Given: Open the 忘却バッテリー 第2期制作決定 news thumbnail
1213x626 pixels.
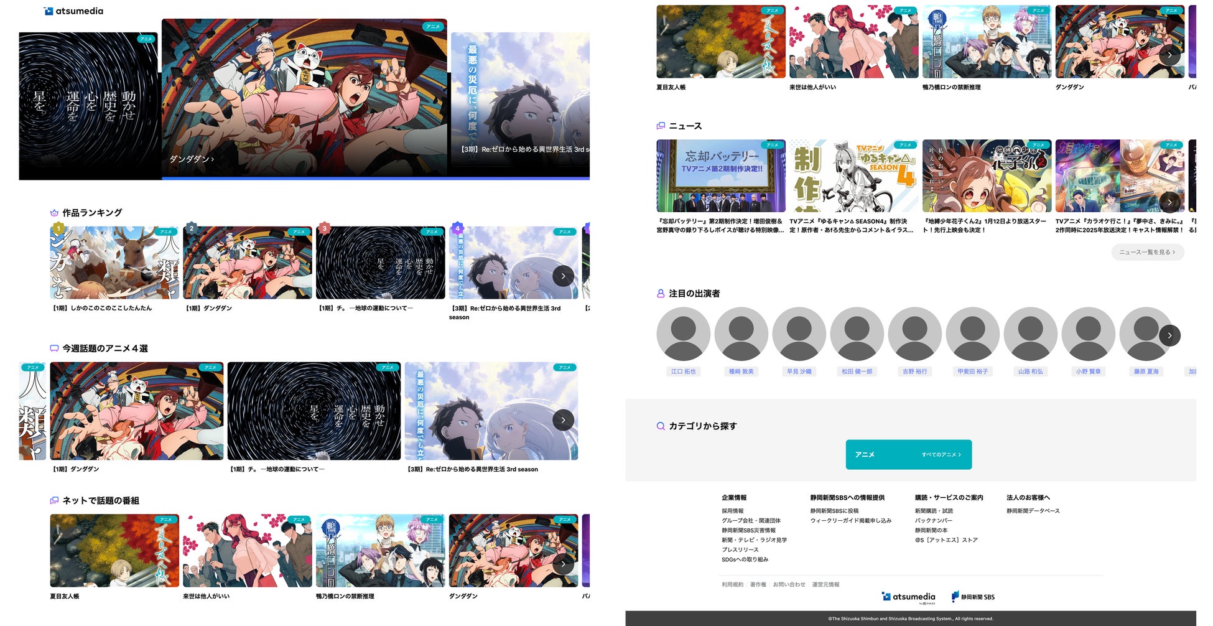Looking at the screenshot, I should [721, 176].
